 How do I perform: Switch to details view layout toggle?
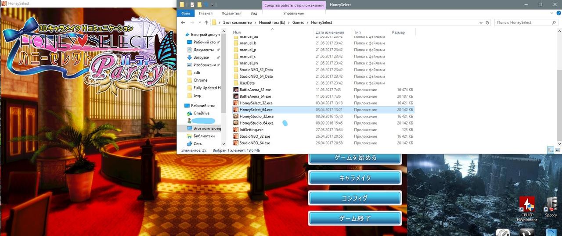click(x=551, y=150)
